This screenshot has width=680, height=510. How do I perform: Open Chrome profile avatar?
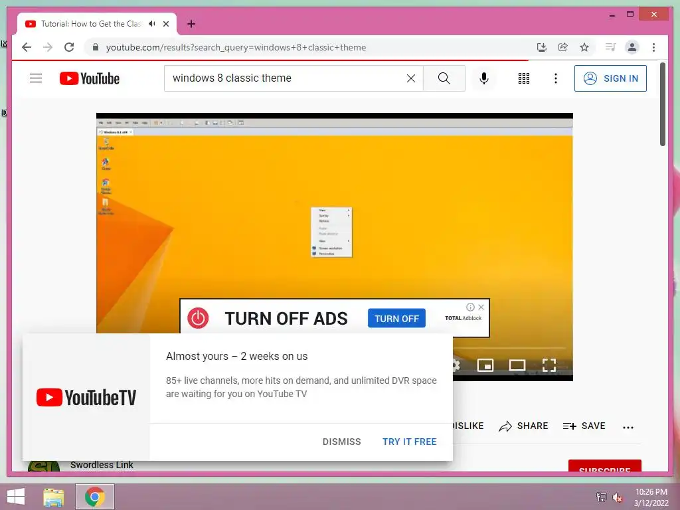click(632, 47)
